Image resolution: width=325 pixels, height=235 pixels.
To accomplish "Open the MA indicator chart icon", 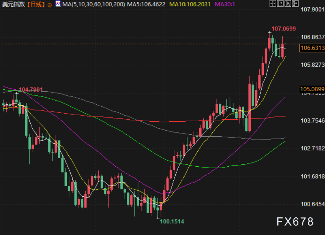I will pos(58,5).
